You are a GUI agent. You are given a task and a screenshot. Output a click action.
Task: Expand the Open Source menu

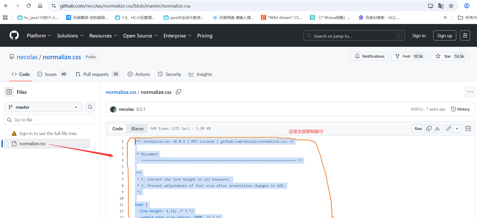click(x=140, y=36)
